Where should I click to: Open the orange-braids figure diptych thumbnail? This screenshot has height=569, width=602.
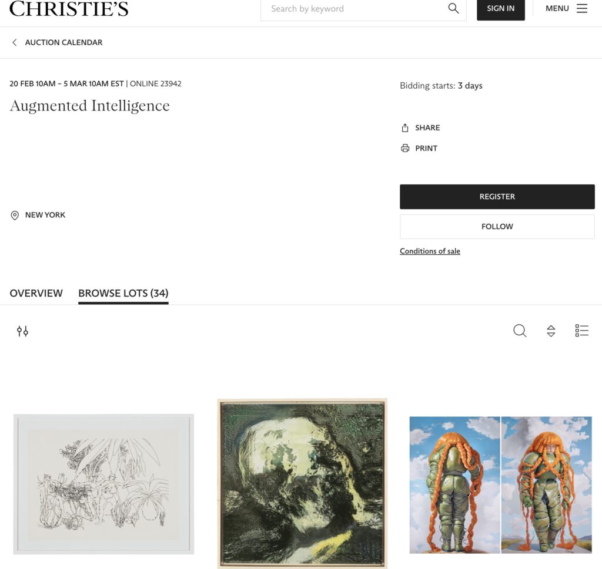coord(501,485)
